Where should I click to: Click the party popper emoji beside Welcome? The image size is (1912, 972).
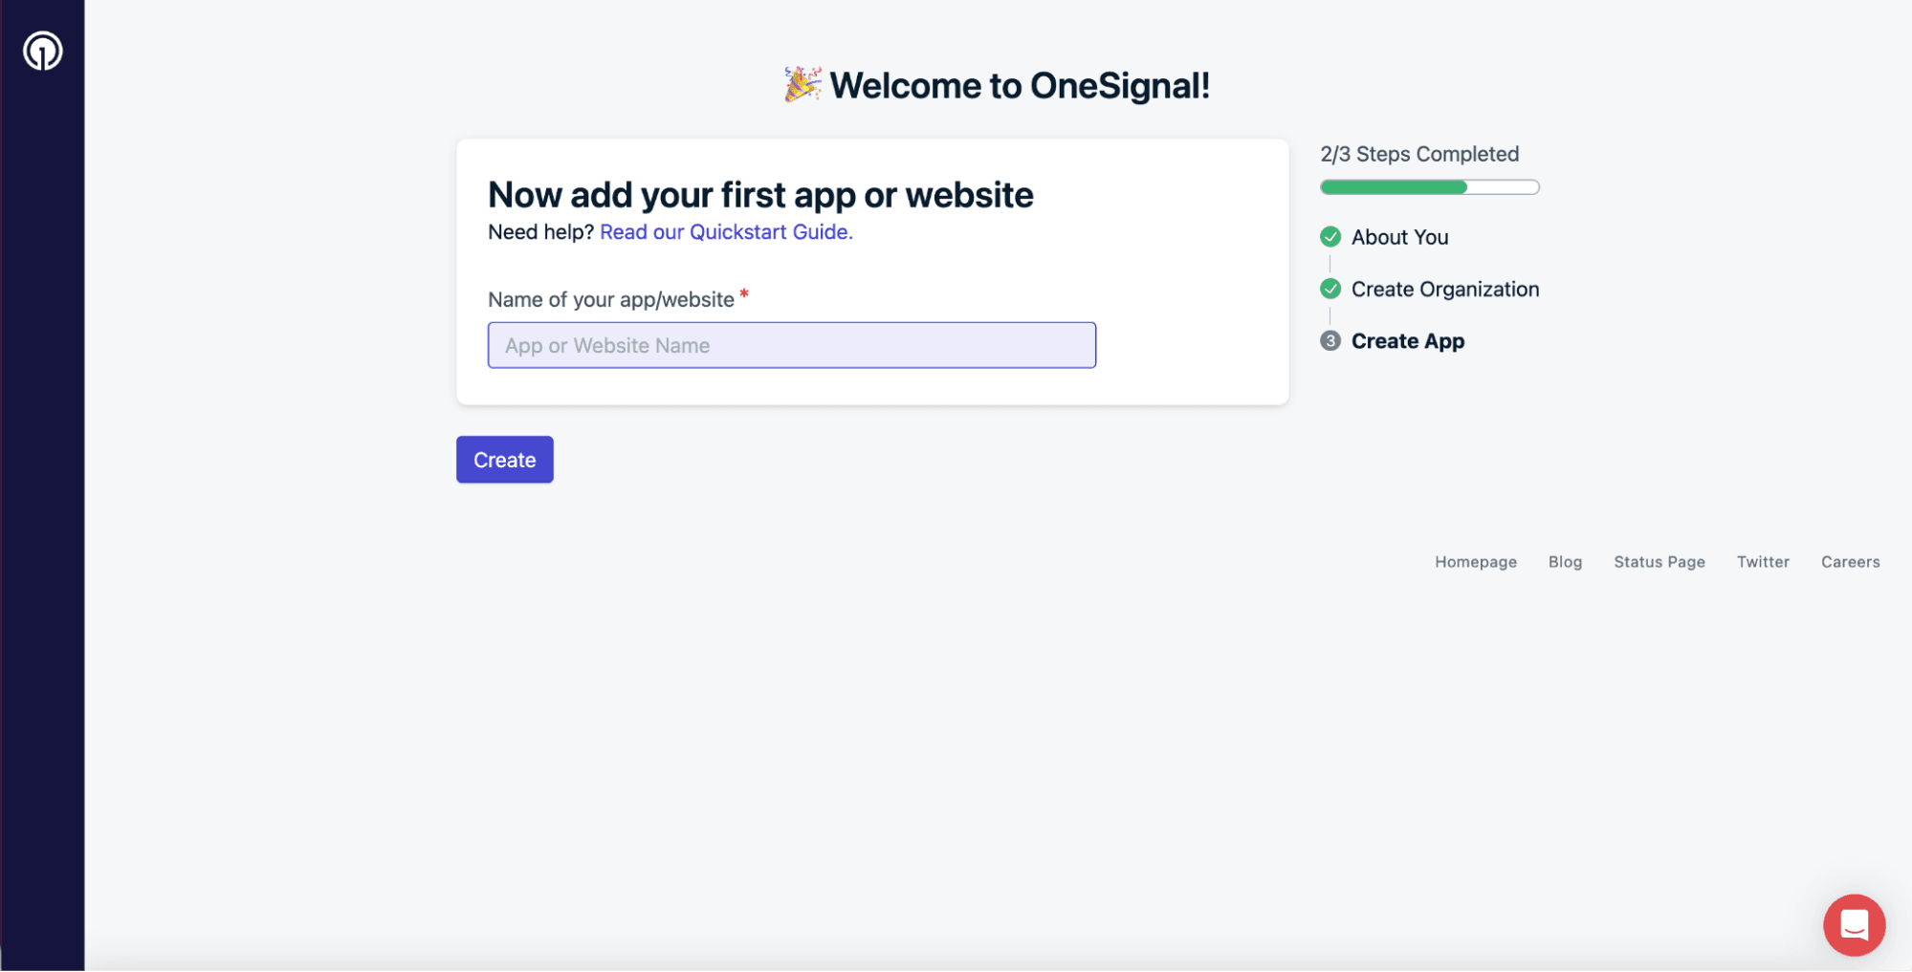click(x=802, y=85)
